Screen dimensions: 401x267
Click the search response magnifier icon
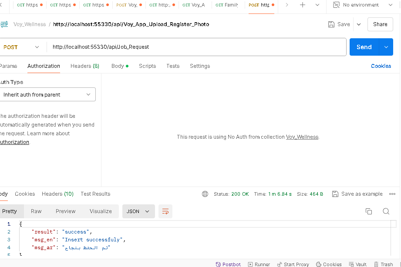point(386,211)
